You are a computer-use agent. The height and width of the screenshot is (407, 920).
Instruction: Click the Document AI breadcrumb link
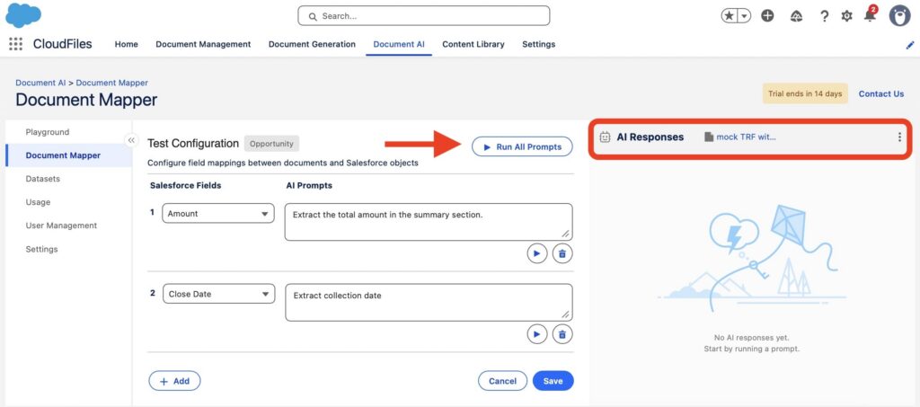[40, 83]
